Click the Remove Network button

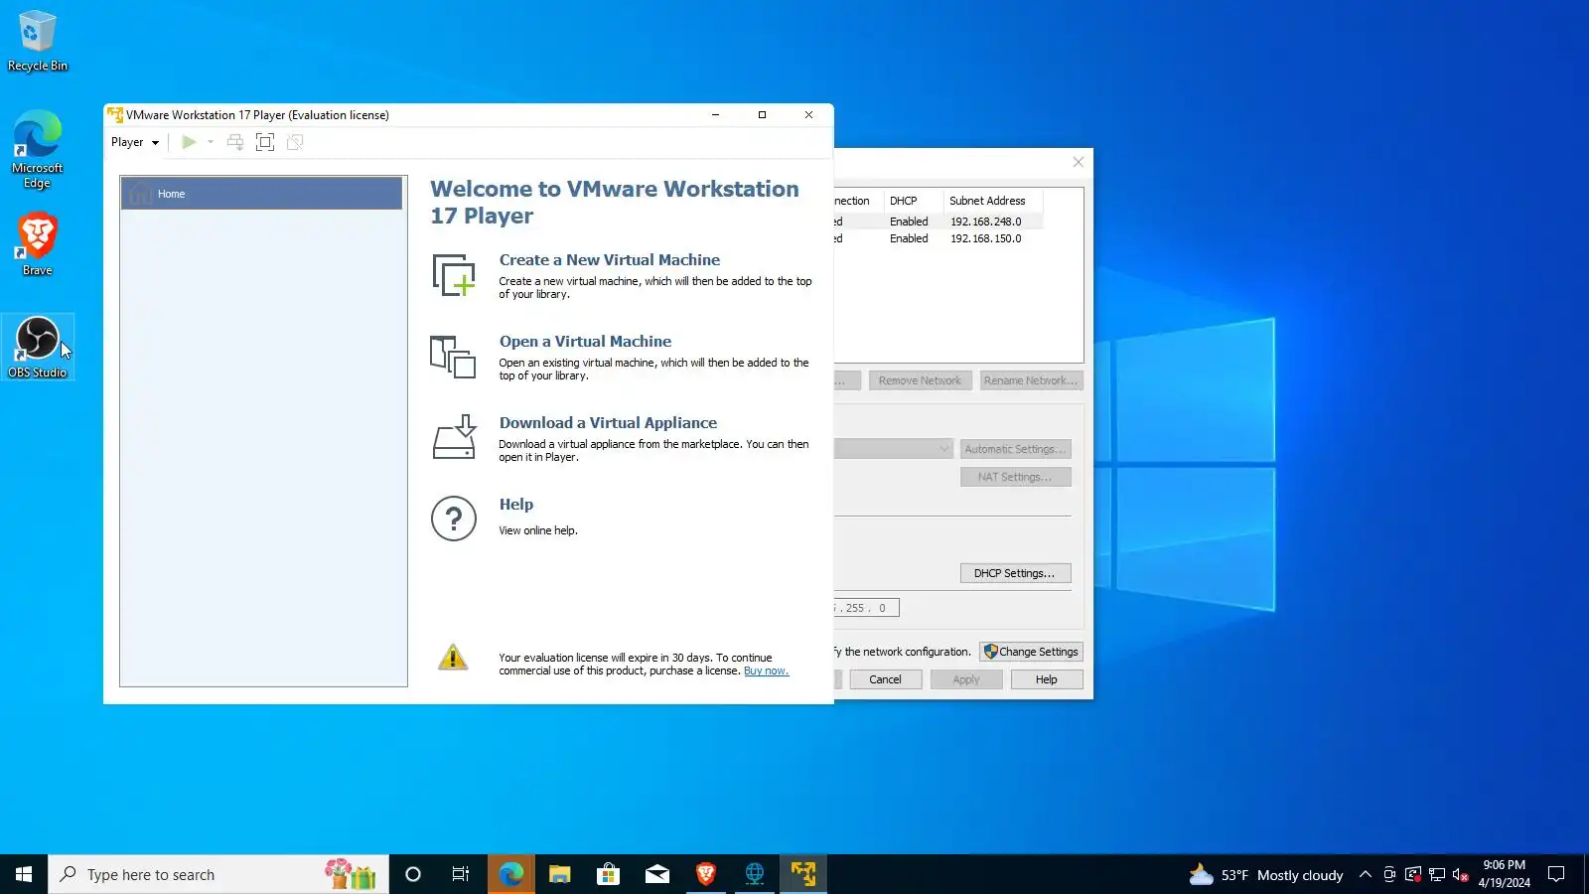(920, 380)
